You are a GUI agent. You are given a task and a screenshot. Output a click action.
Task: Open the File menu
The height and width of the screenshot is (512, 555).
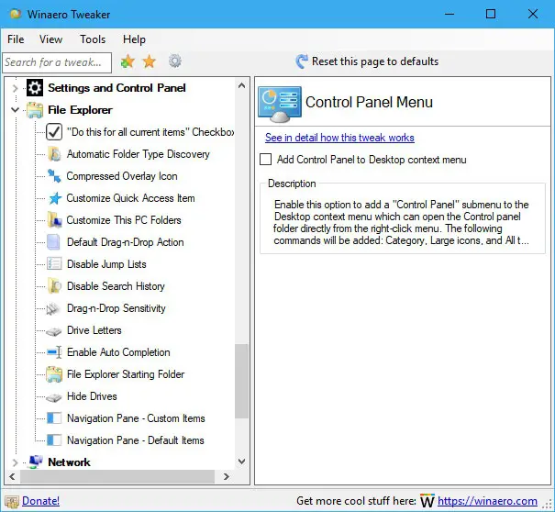tap(16, 39)
